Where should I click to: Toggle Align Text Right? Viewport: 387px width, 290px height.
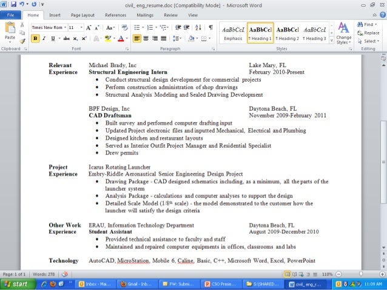(155, 38)
